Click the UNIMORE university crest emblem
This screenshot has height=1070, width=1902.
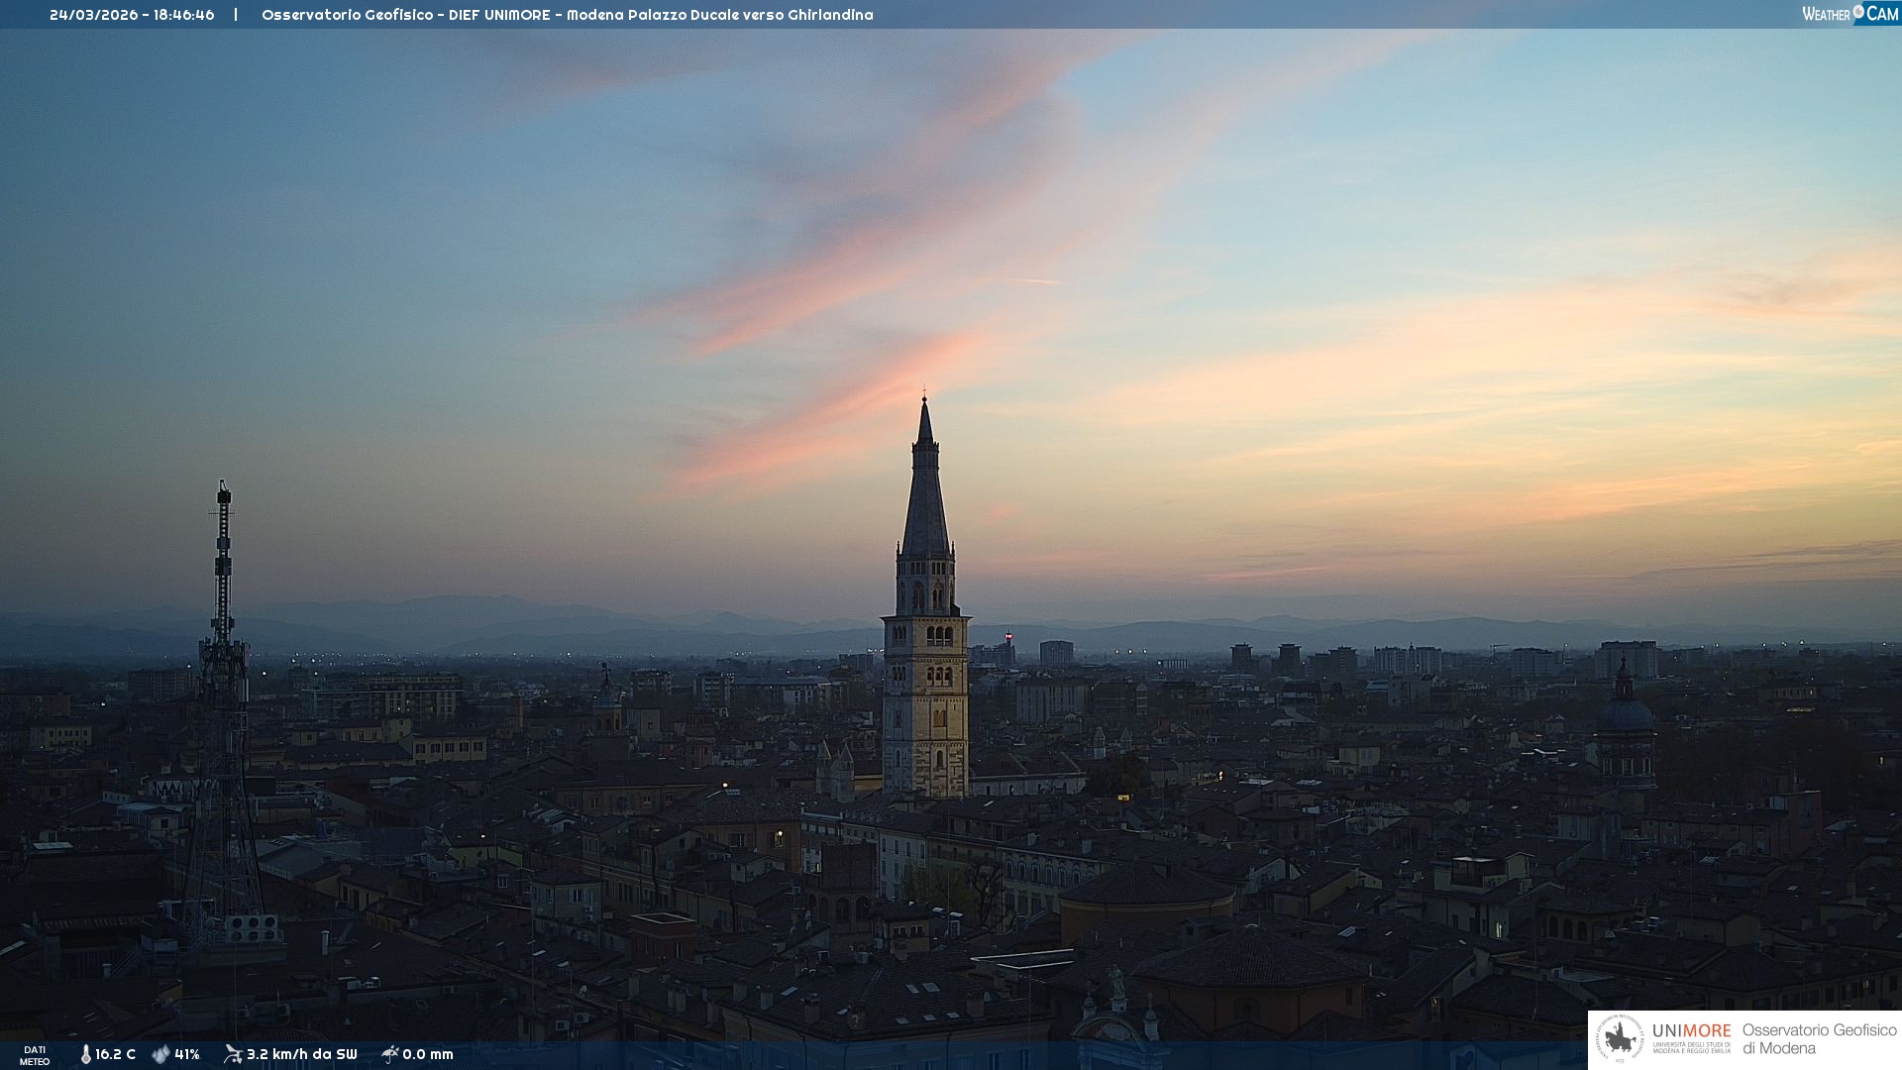pyautogui.click(x=1620, y=1039)
